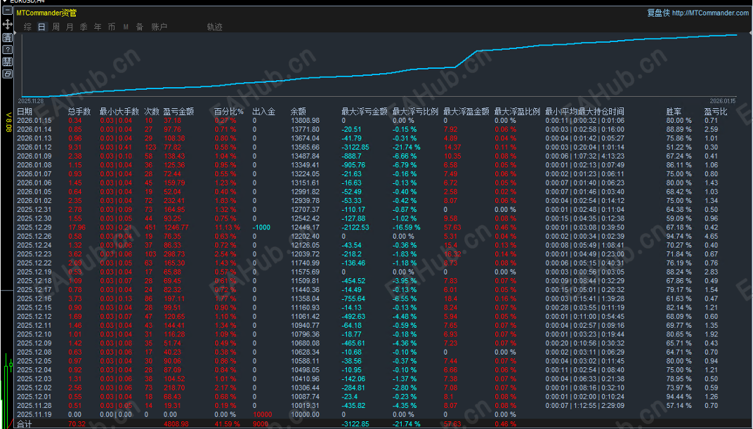753x429 pixels.
Task: Click the 最大浮盈比例 column header
Action: (517, 112)
